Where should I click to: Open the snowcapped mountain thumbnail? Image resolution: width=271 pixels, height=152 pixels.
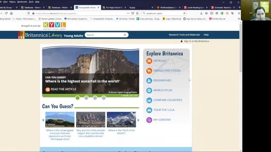60,119
